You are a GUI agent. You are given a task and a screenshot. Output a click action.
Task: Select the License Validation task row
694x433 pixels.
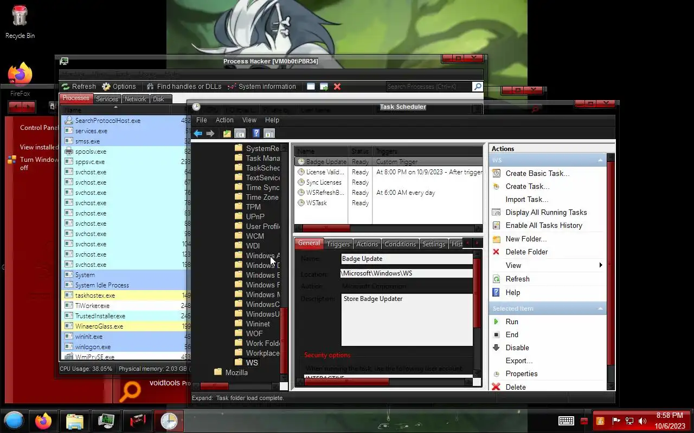[388, 172]
